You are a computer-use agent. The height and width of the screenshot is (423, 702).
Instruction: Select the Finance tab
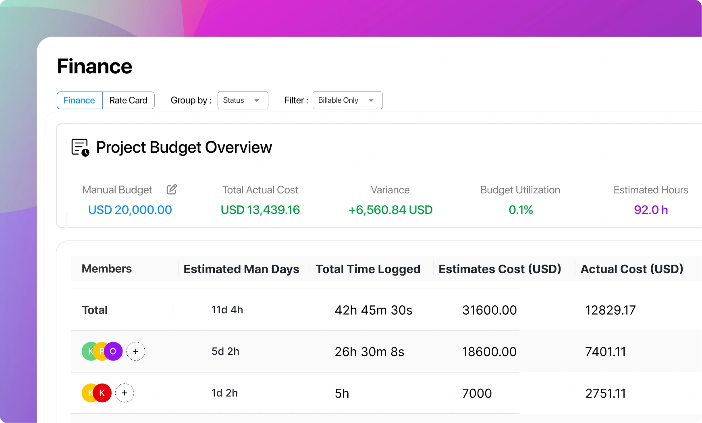click(x=79, y=100)
